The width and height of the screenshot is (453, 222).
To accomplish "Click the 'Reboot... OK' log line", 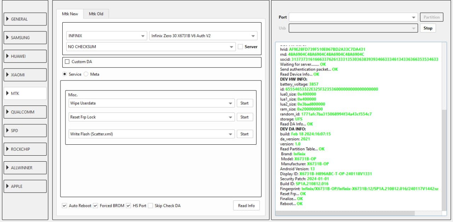I will click(291, 204).
